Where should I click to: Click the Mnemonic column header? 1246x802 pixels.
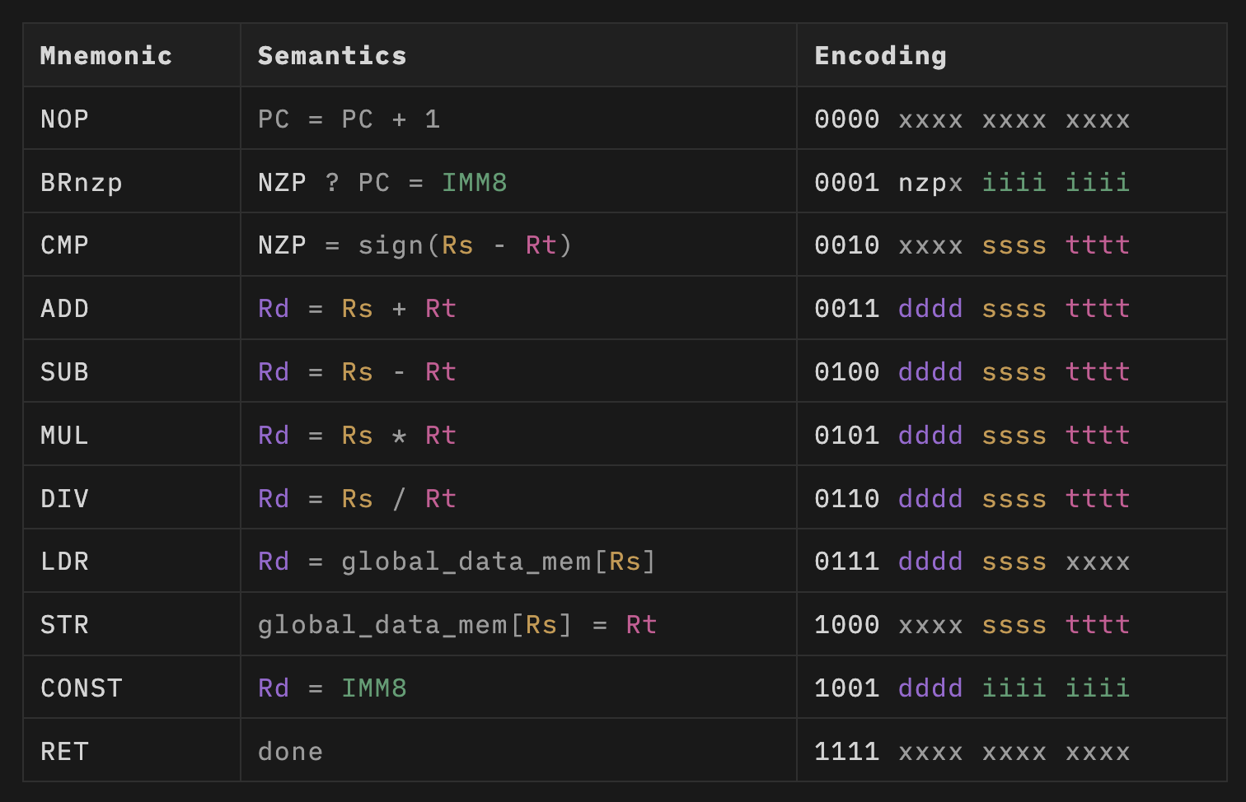pos(106,55)
